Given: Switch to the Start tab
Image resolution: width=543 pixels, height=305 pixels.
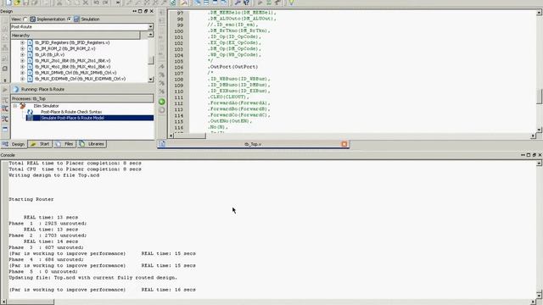Looking at the screenshot, I should click(x=40, y=144).
